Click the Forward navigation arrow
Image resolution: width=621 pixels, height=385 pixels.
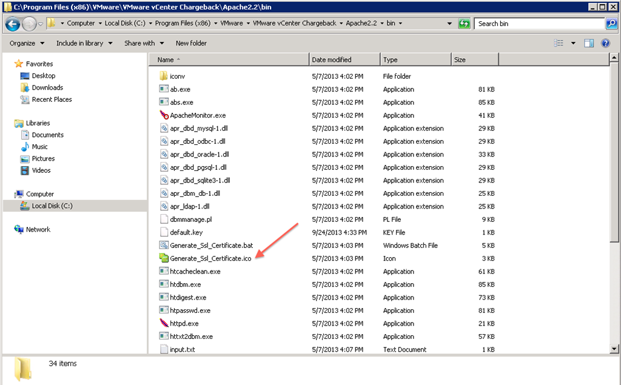[29, 24]
